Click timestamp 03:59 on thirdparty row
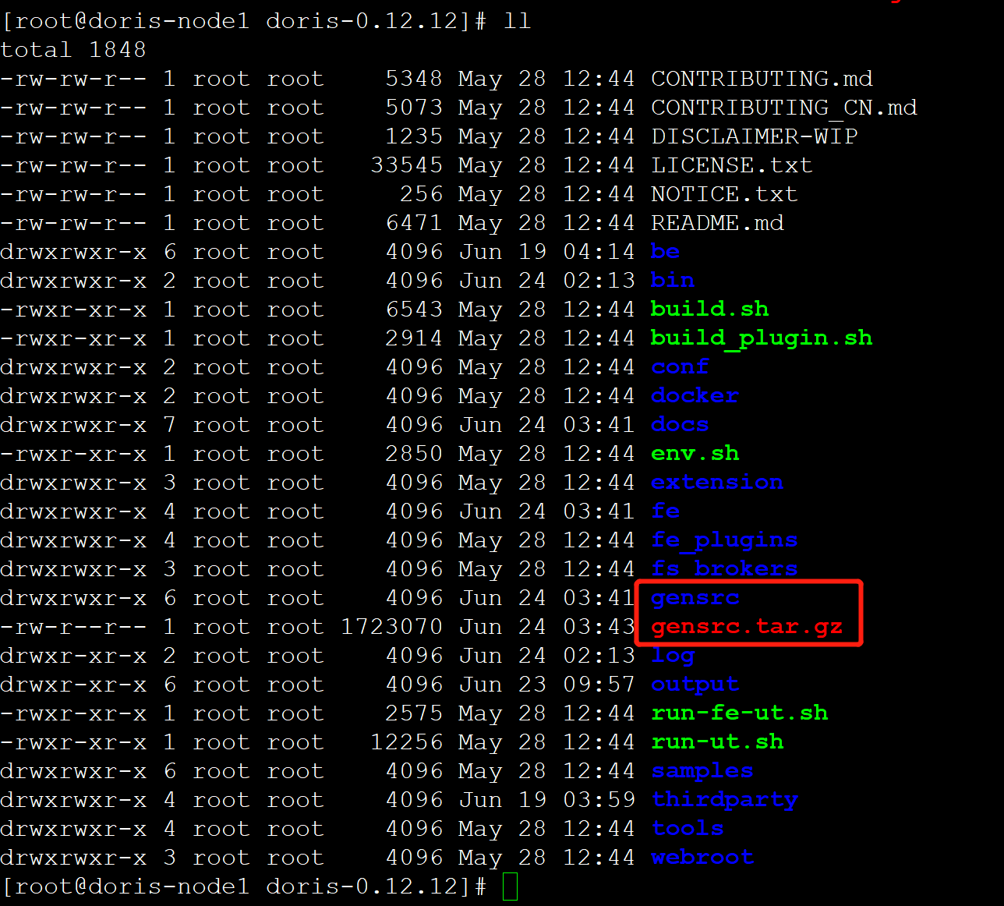This screenshot has width=1004, height=906. [x=599, y=800]
